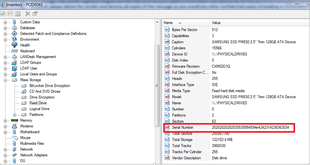The width and height of the screenshot is (310, 165).
Task: Expand the Environment node
Action: click(x=5, y=40)
